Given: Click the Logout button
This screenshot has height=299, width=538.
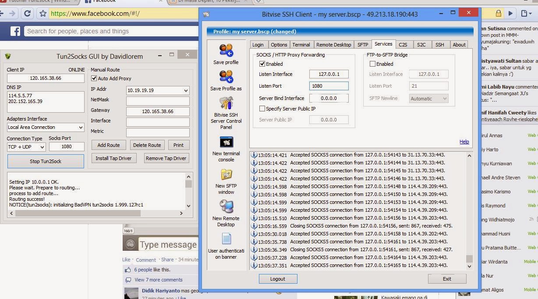Looking at the screenshot, I should click(x=278, y=279).
